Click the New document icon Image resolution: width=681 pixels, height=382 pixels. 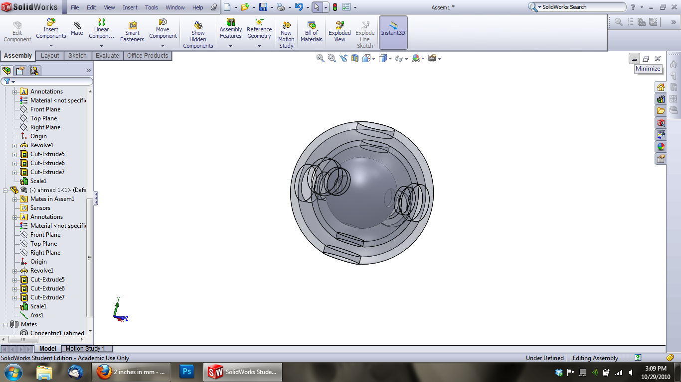[x=227, y=7]
